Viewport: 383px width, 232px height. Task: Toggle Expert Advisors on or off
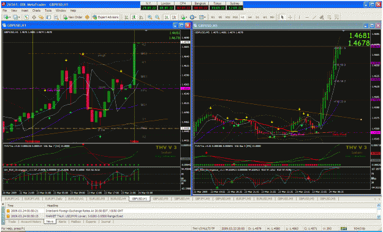coord(105,17)
